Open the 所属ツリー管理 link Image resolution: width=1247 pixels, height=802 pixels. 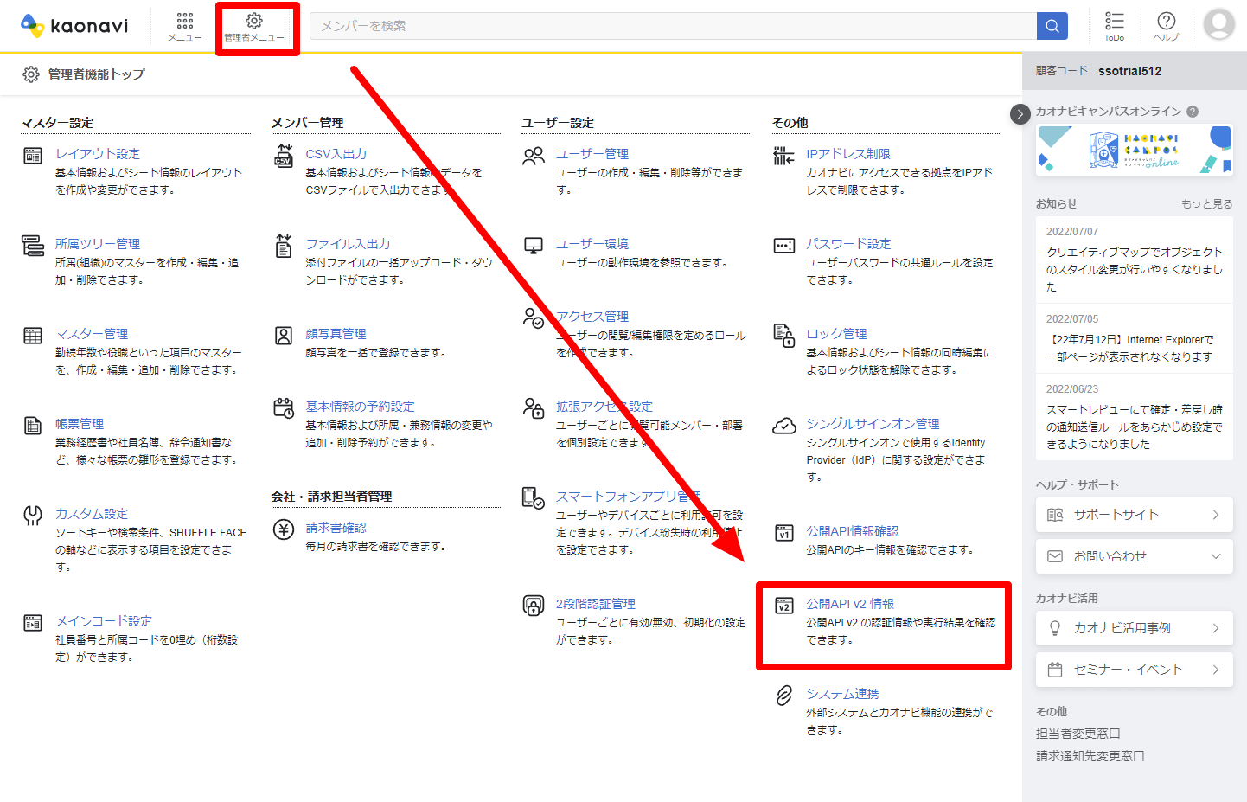click(98, 244)
